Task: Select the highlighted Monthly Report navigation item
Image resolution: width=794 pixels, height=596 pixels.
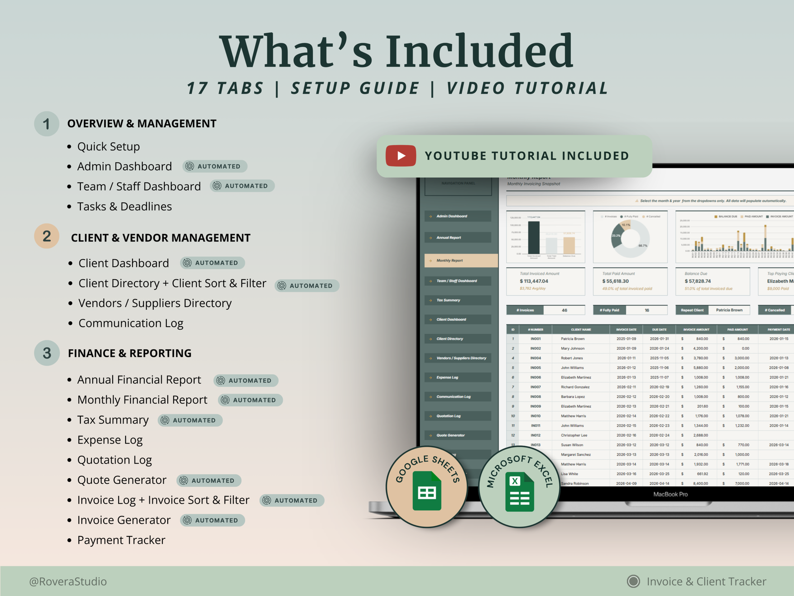Action: coord(461,260)
